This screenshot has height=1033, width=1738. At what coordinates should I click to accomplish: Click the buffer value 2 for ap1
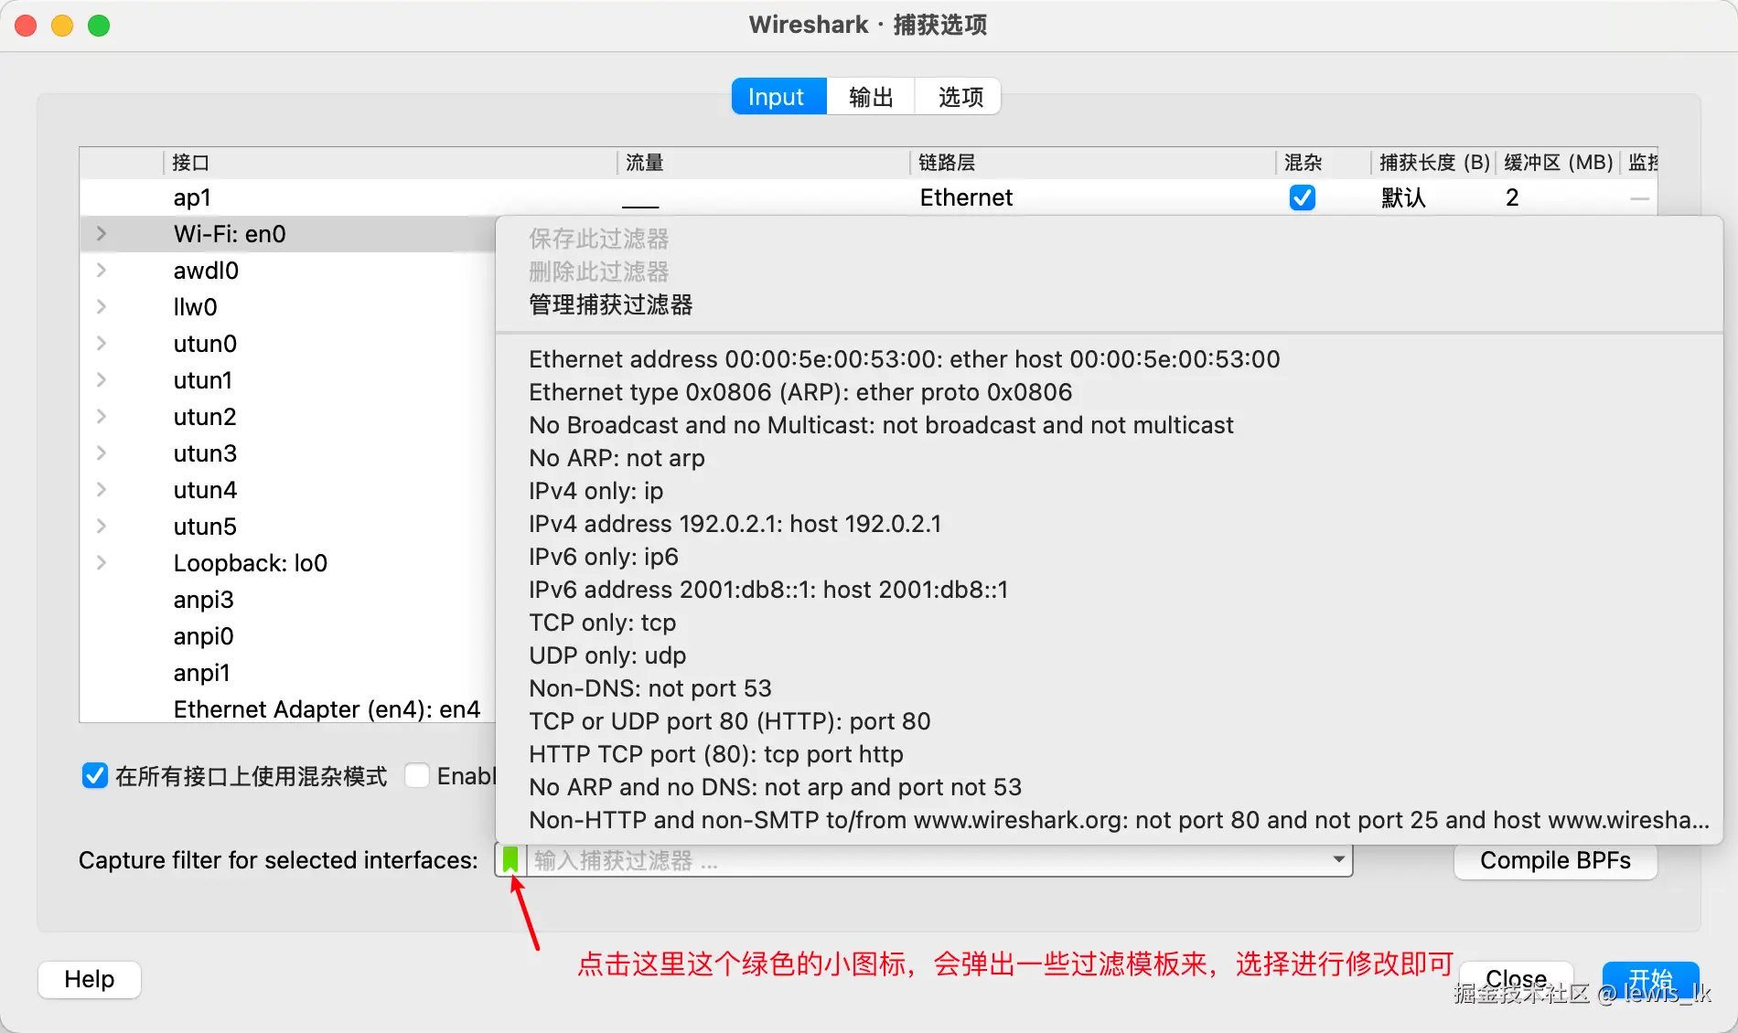click(x=1512, y=197)
